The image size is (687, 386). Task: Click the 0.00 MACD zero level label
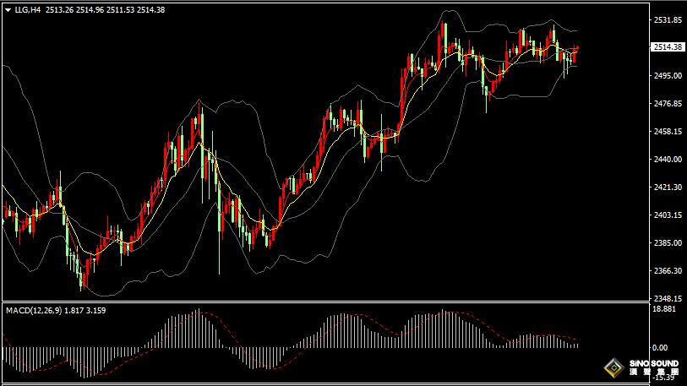[x=659, y=347]
